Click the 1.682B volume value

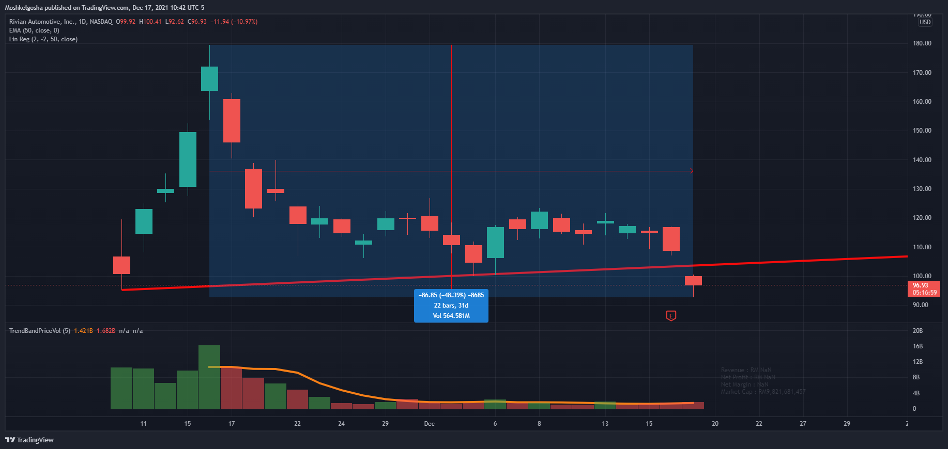point(106,331)
